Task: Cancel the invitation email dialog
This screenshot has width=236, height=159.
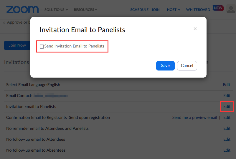Action: [187, 66]
